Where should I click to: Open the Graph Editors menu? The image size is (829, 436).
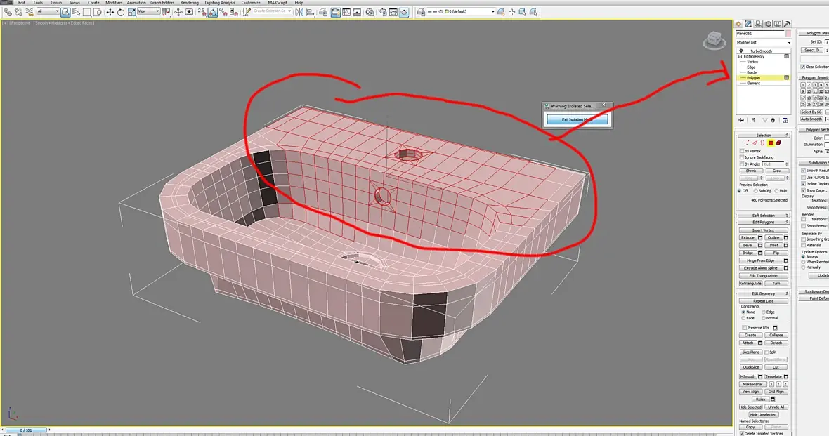tap(162, 3)
